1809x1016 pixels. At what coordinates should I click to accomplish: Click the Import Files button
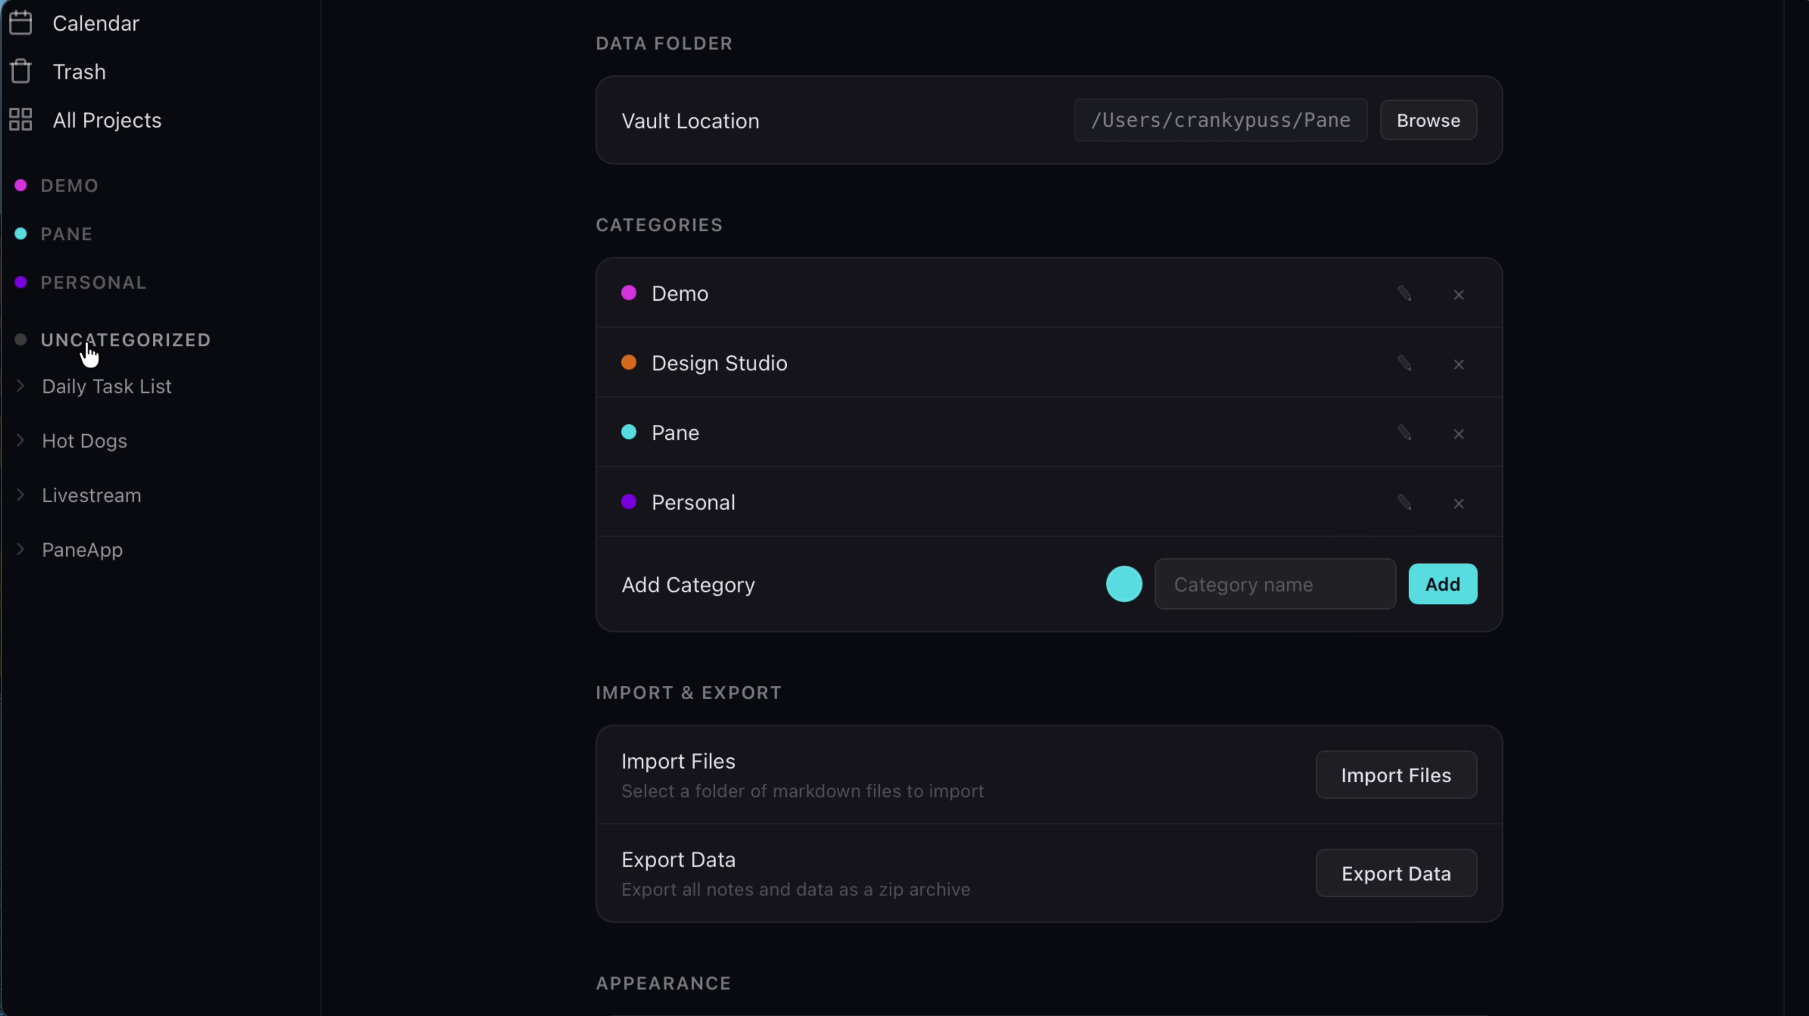pos(1395,775)
